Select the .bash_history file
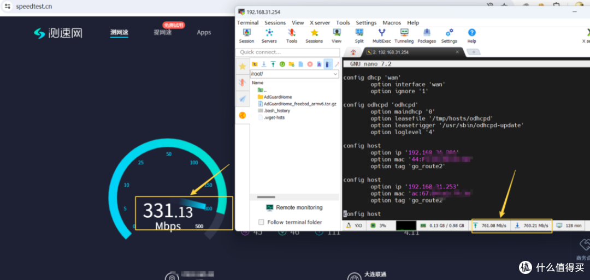 pos(274,110)
